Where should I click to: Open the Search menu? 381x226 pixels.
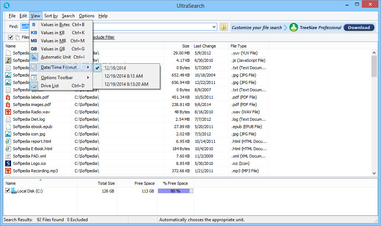pos(68,16)
